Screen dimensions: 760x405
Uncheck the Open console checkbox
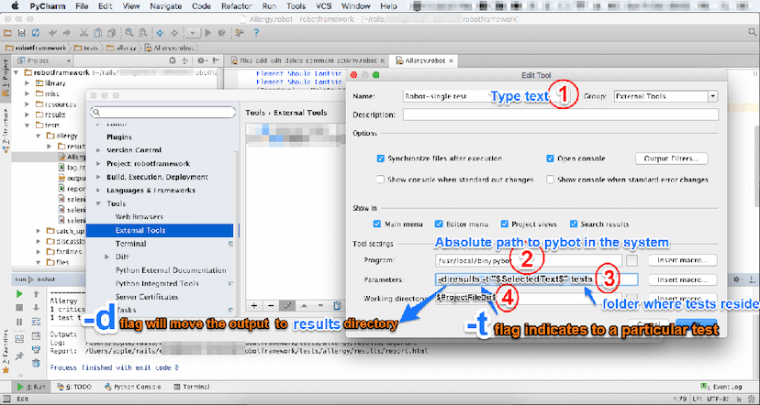pyautogui.click(x=550, y=159)
